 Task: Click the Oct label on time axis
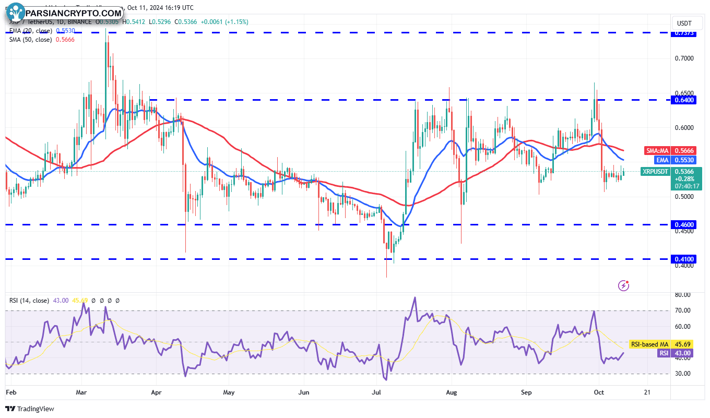click(x=599, y=392)
